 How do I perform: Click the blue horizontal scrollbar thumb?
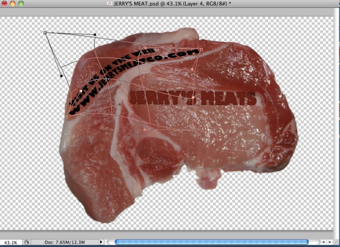(211, 242)
